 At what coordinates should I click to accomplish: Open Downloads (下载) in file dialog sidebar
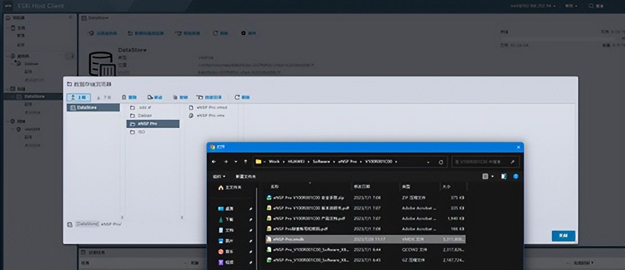coord(226,219)
